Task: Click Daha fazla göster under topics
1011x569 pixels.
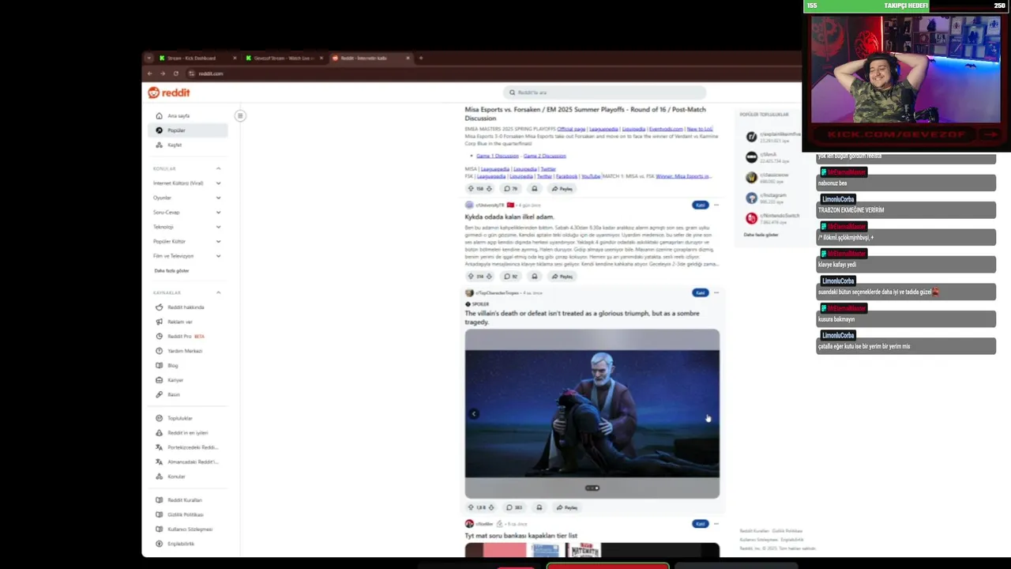Action: pyautogui.click(x=171, y=270)
